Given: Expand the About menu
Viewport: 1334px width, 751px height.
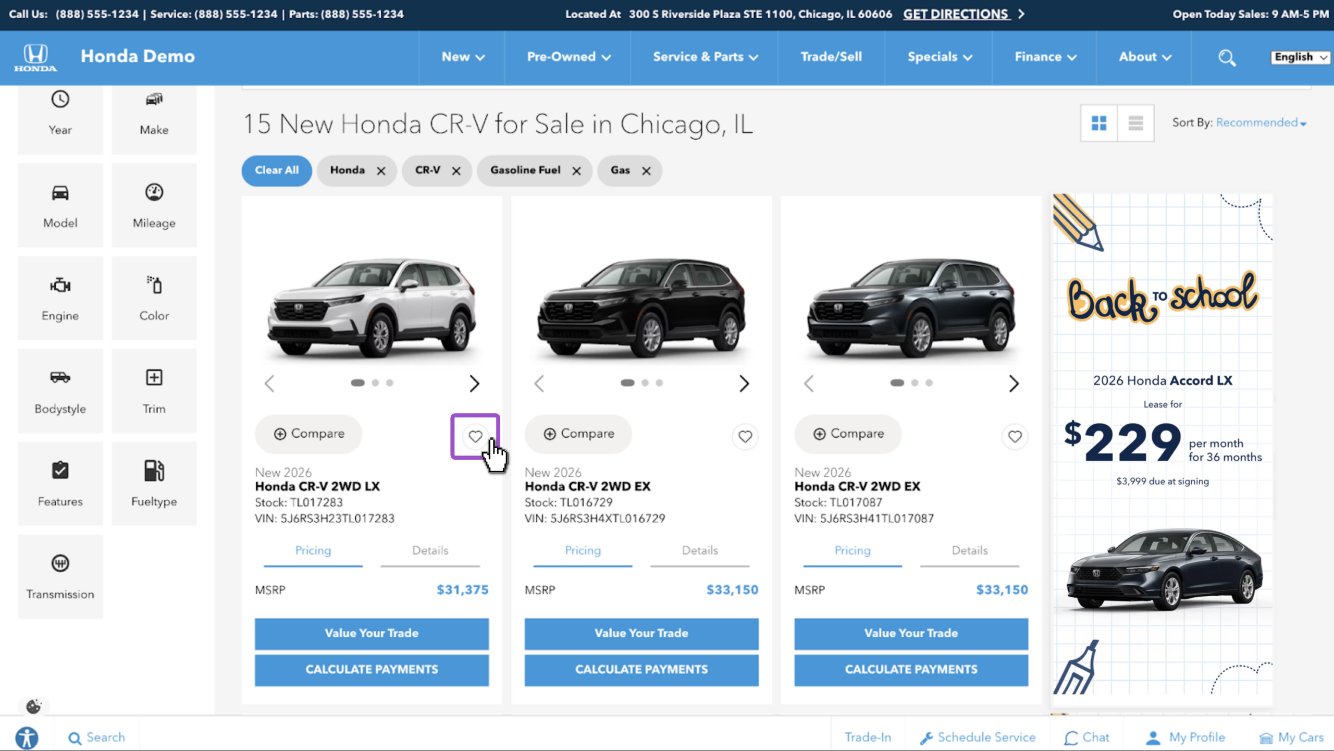Looking at the screenshot, I should (x=1145, y=57).
